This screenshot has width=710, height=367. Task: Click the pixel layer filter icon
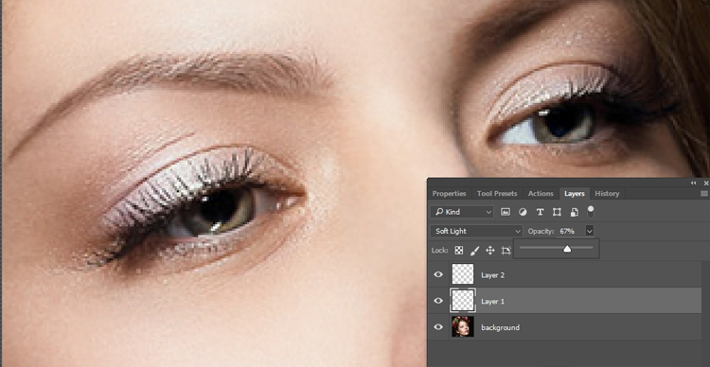(x=506, y=212)
